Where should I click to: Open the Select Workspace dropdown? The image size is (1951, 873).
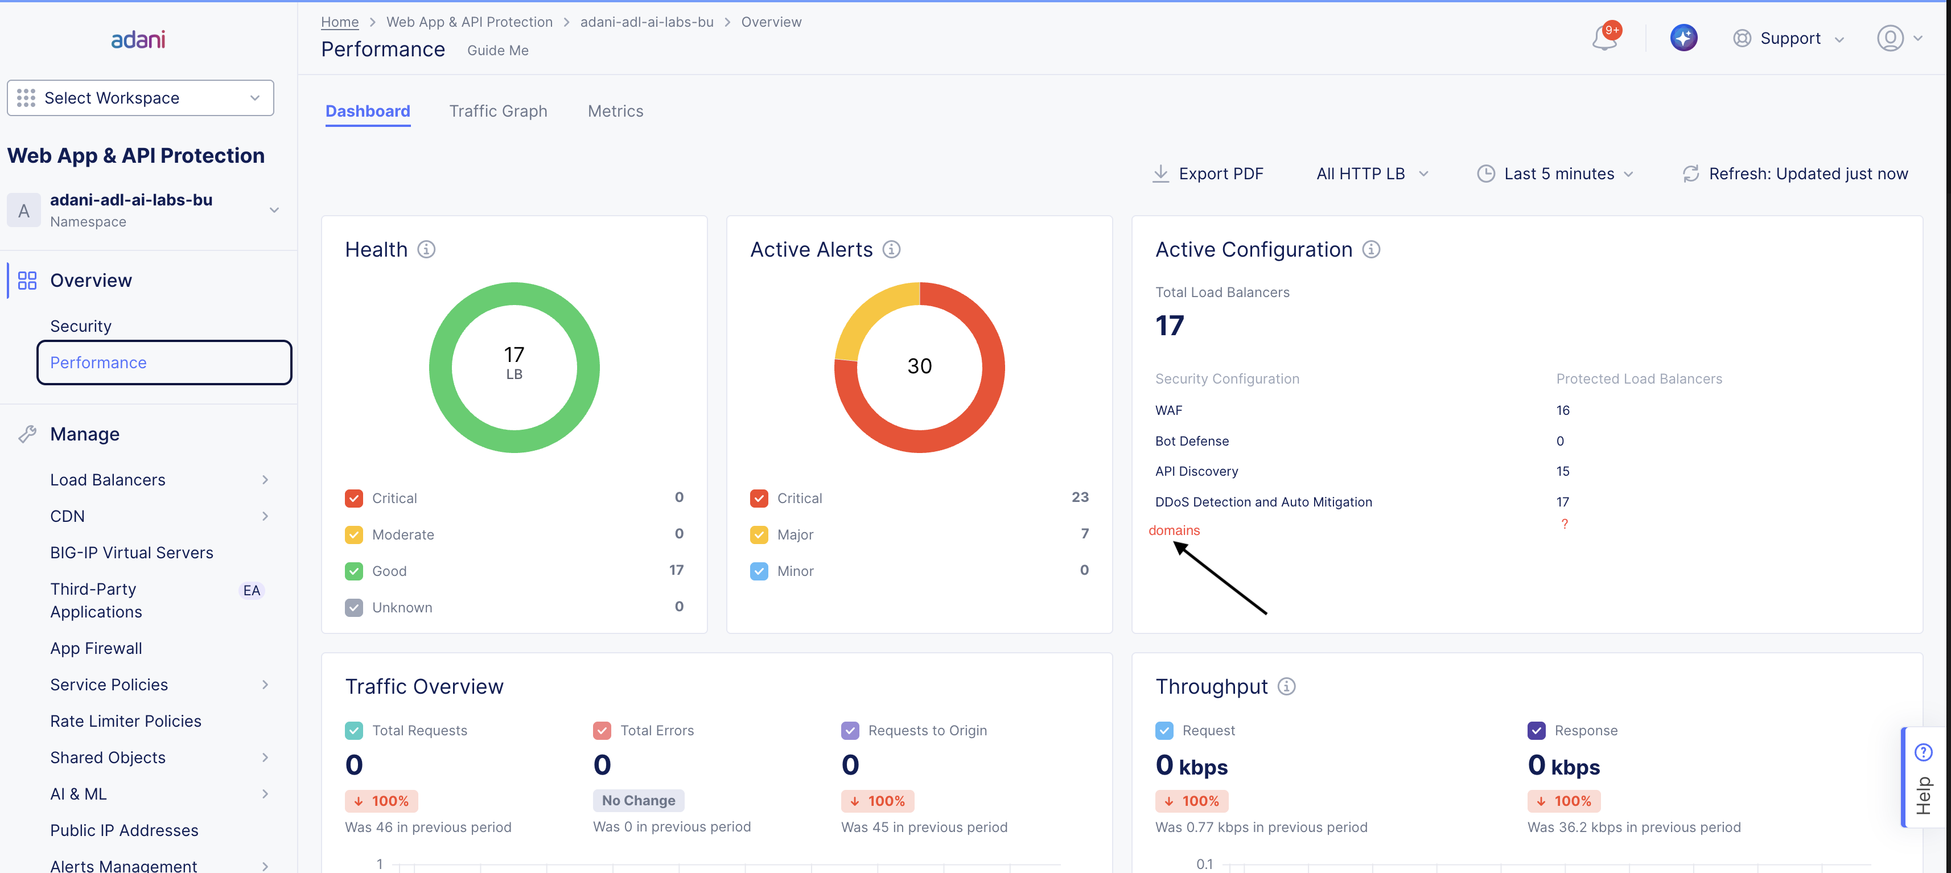point(140,98)
